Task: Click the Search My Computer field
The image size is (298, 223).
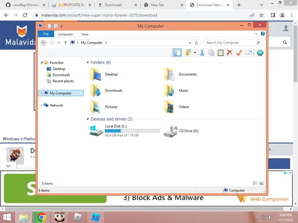Action: point(233,43)
